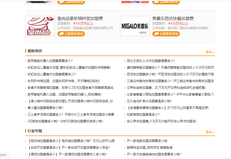This screenshot has width=231, height=159.
Task: Open 彩虹斑马儿童美术加盟_看彩虹斑马 detailed strategy article
Action: (69, 68)
